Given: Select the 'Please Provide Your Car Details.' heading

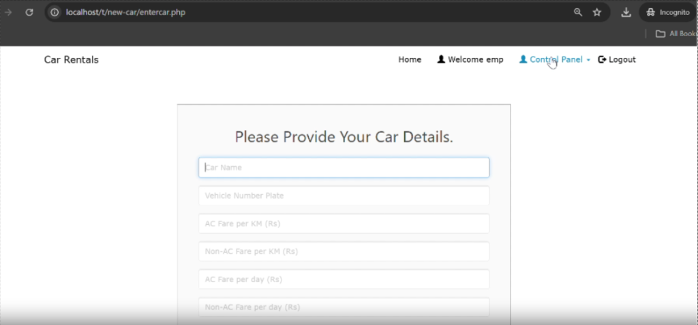Looking at the screenshot, I should pyautogui.click(x=344, y=137).
